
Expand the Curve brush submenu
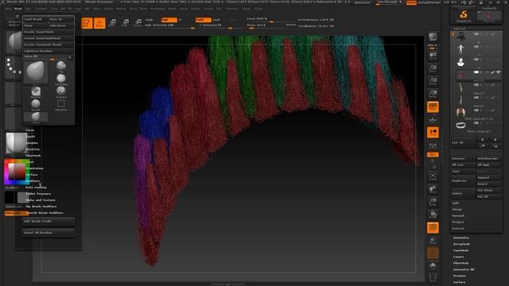(x=29, y=130)
